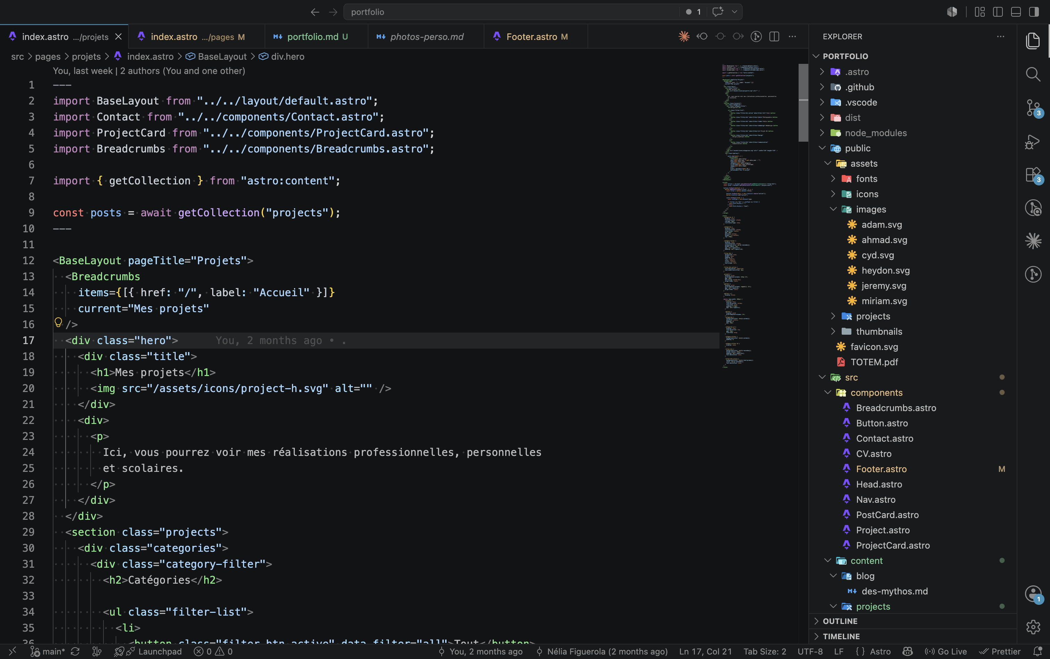Open editor More Actions ellipsis
This screenshot has height=659, width=1050.
pyautogui.click(x=792, y=36)
